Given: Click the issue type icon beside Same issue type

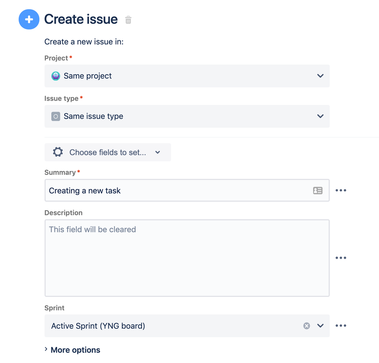Looking at the screenshot, I should tap(56, 117).
